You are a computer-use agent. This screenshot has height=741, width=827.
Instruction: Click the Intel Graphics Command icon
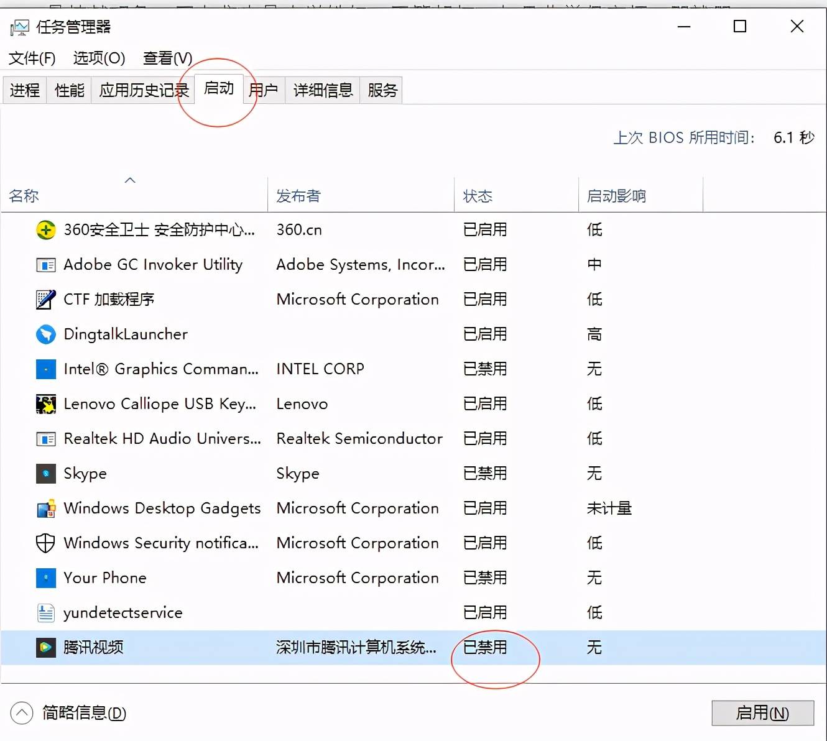click(45, 369)
